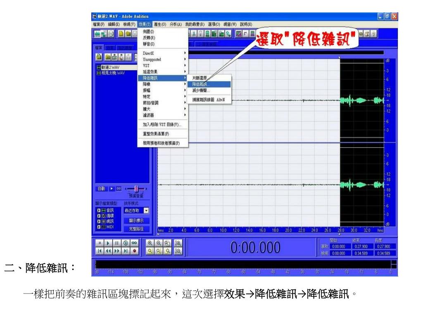Switch to Edit waveform view icon
The width and height of the screenshot is (423, 317).
(x=97, y=34)
